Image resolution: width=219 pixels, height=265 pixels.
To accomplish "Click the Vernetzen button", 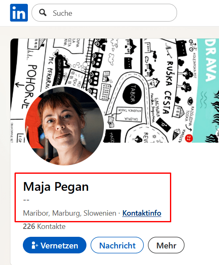I will point(54,245).
